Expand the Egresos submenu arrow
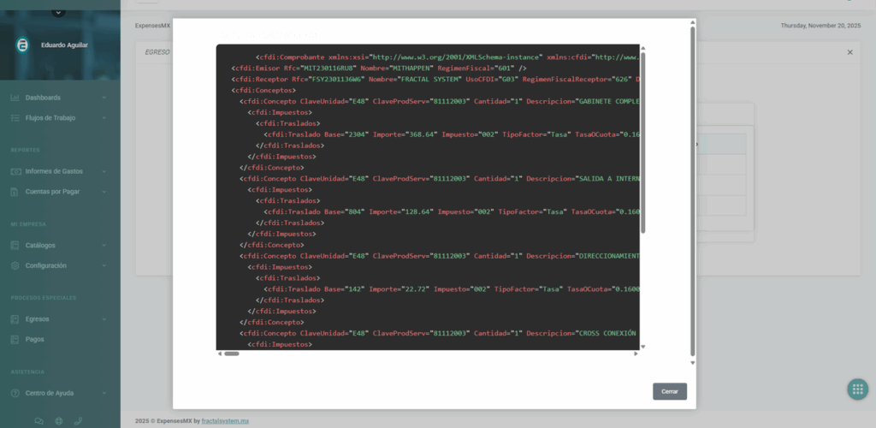This screenshot has height=428, width=876. pyautogui.click(x=104, y=319)
